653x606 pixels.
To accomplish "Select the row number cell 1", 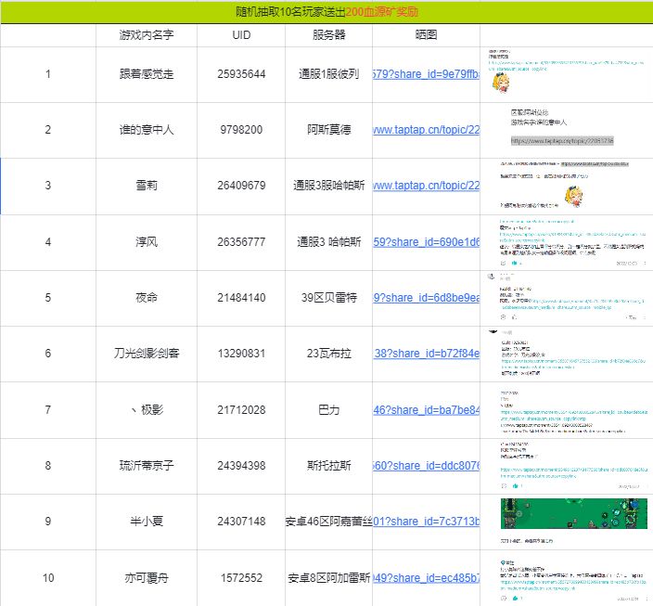I will click(48, 74).
